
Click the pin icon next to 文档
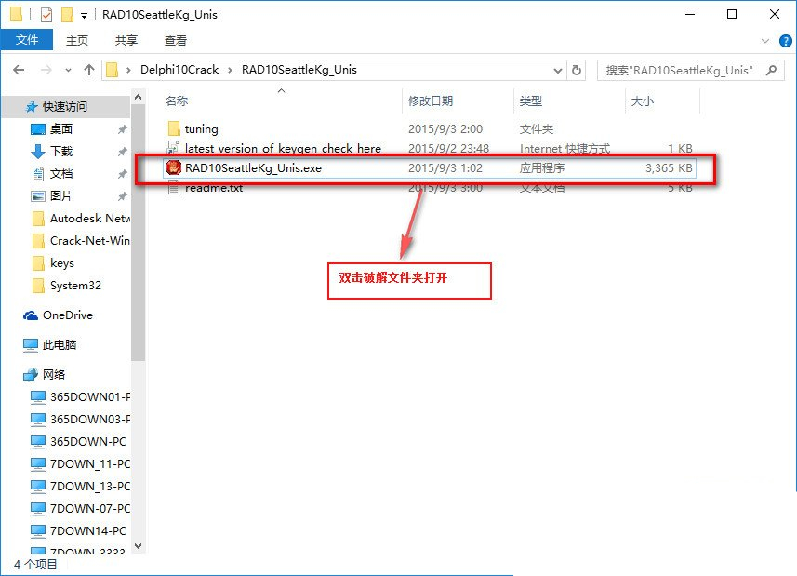click(123, 174)
